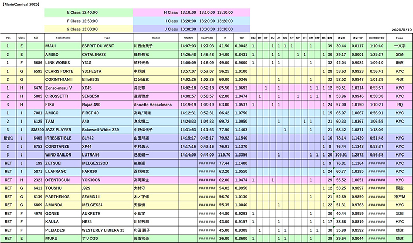Viewport: 413px width, 243px height.
Task: Click the FARR30 type cell
Action: [107, 171]
